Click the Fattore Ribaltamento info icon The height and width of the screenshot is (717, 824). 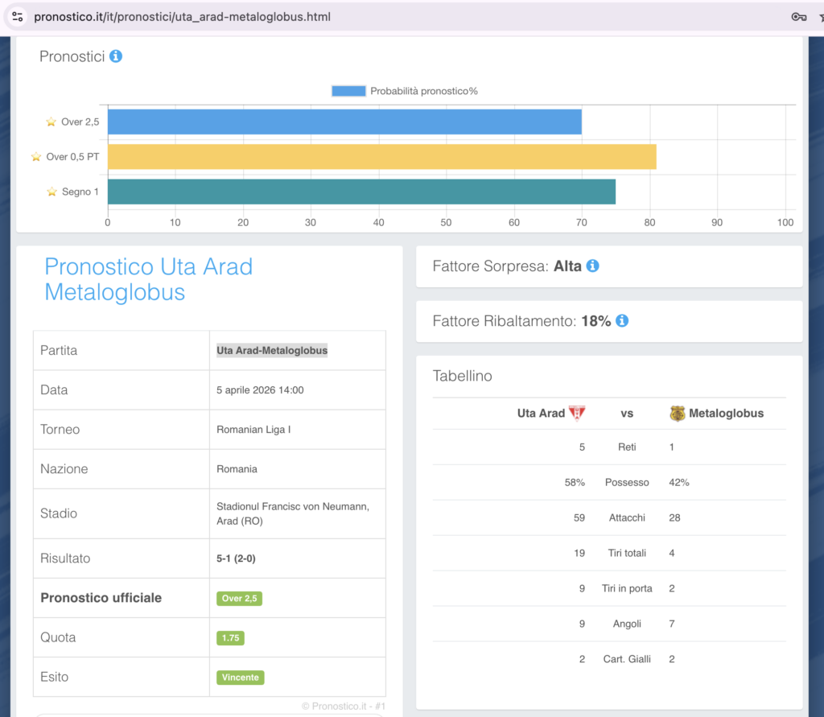coord(622,320)
